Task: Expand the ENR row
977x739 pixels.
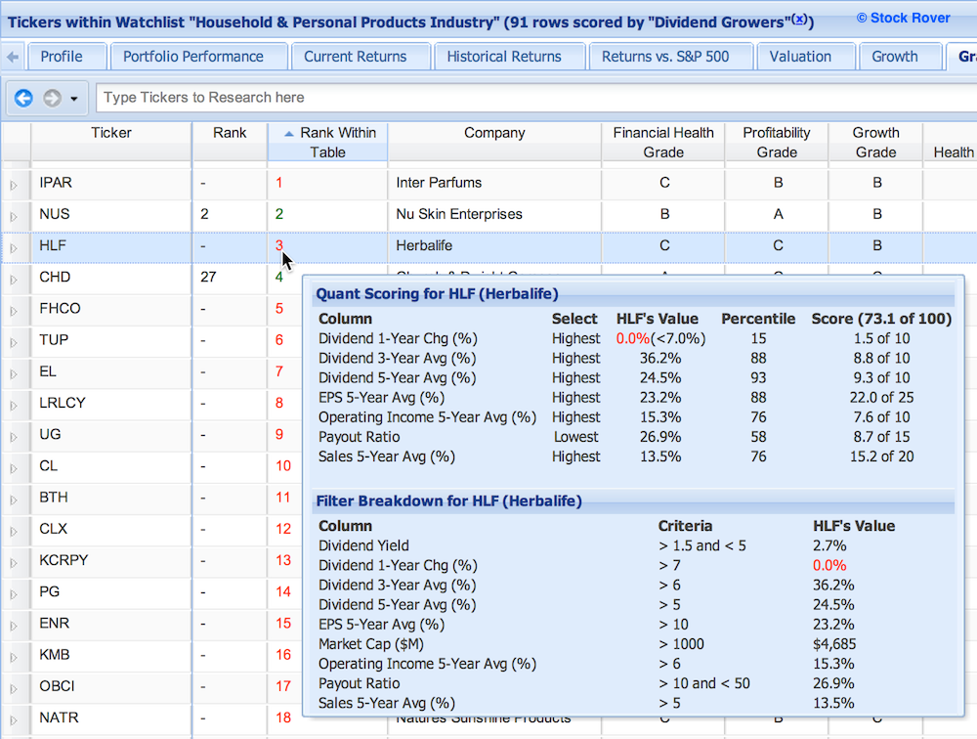Action: pyautogui.click(x=14, y=626)
